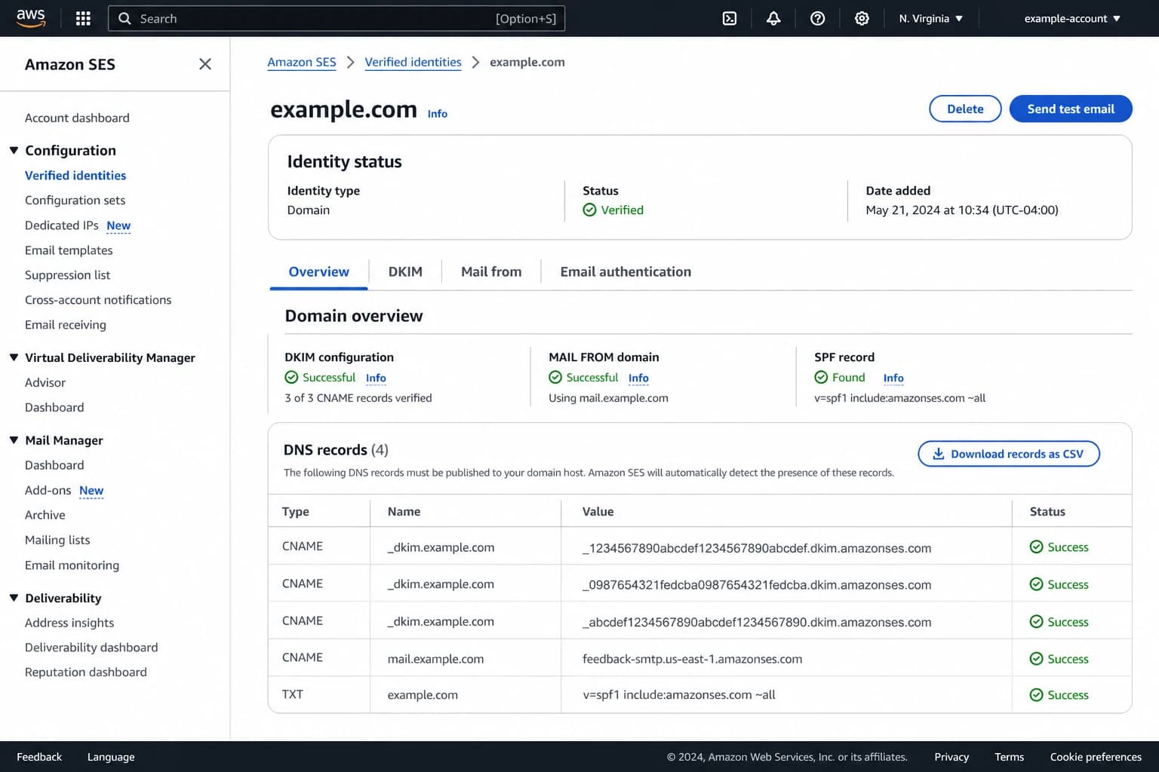Open Deliverability dashboard

click(x=91, y=648)
